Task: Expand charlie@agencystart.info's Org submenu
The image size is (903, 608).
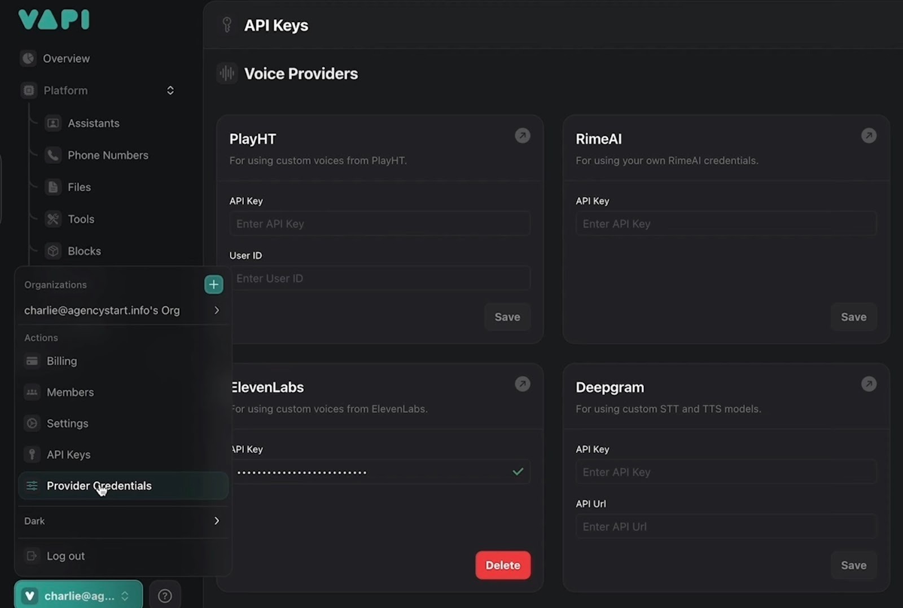Action: 122,310
